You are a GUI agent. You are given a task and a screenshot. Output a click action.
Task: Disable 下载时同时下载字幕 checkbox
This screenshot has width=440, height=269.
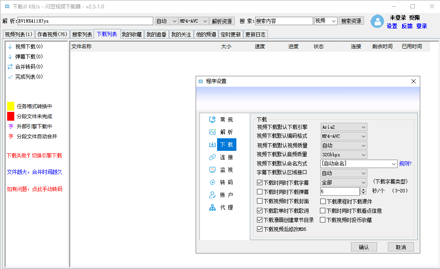(x=260, y=183)
